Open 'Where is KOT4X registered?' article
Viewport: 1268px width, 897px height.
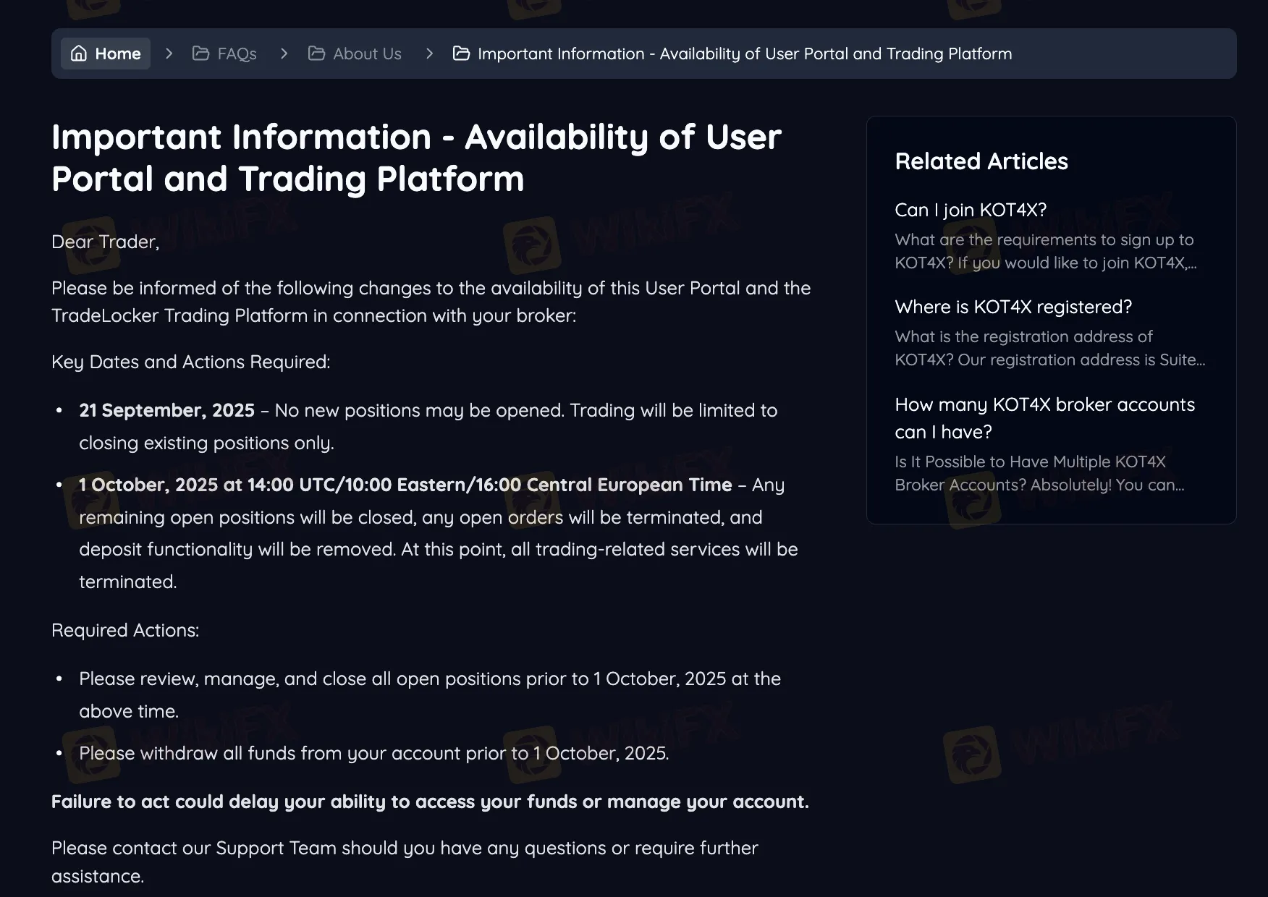(x=1013, y=307)
